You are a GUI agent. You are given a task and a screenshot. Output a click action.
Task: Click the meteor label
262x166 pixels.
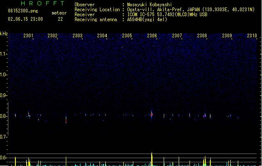pos(59,13)
